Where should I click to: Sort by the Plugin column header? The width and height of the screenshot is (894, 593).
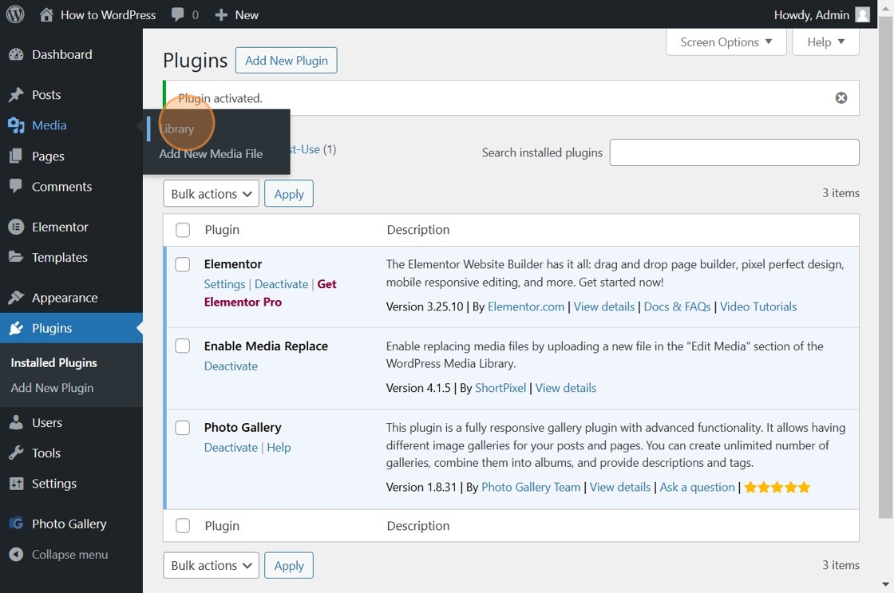222,230
